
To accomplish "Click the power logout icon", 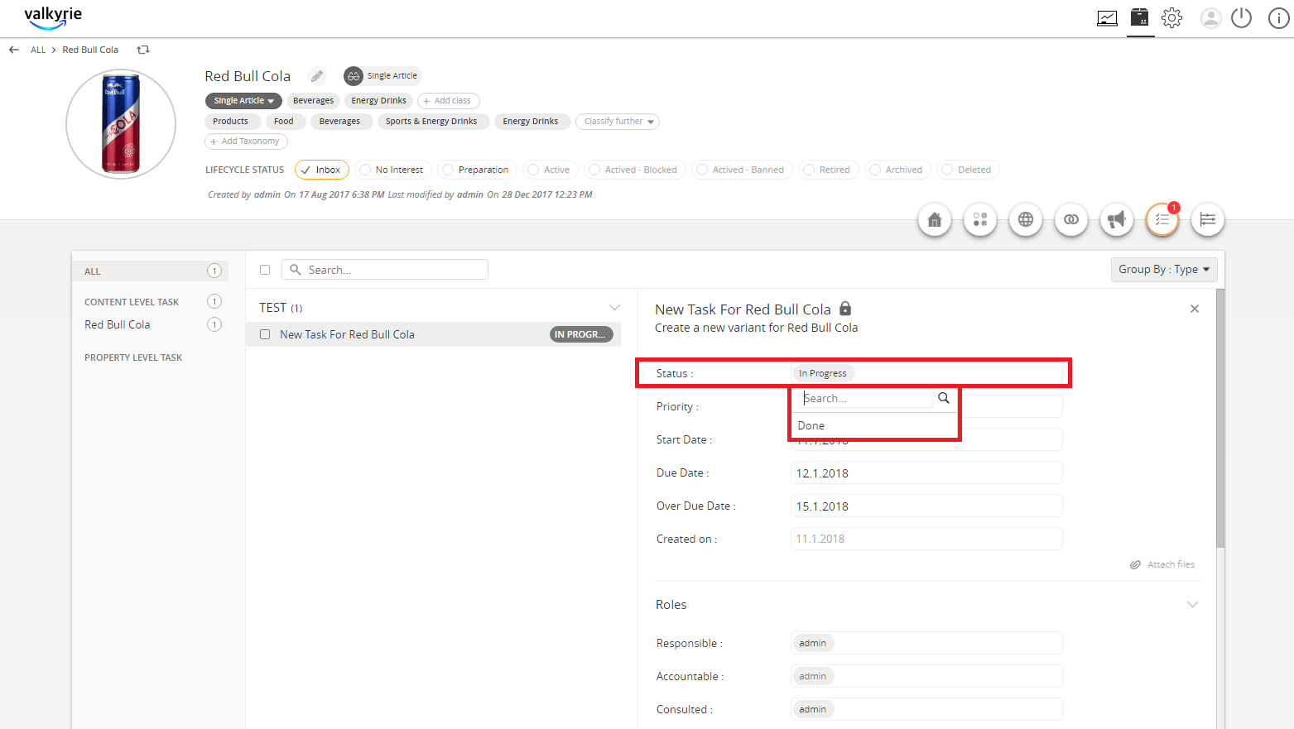I will point(1241,17).
